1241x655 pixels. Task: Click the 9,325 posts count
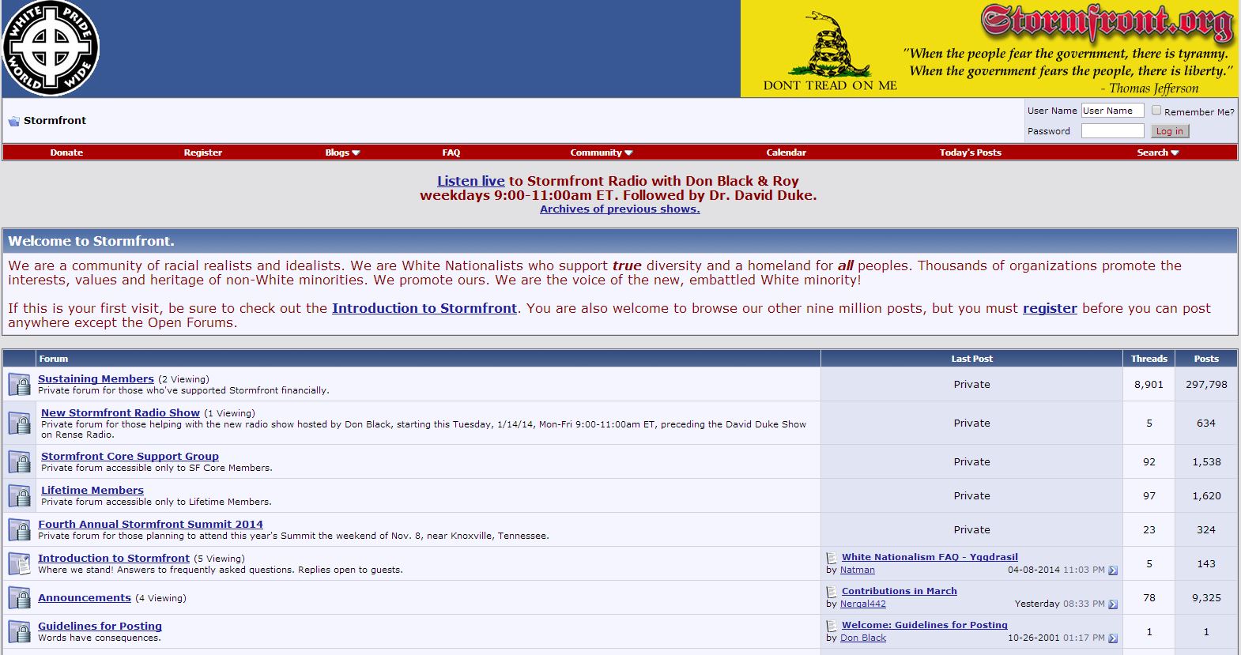point(1206,598)
